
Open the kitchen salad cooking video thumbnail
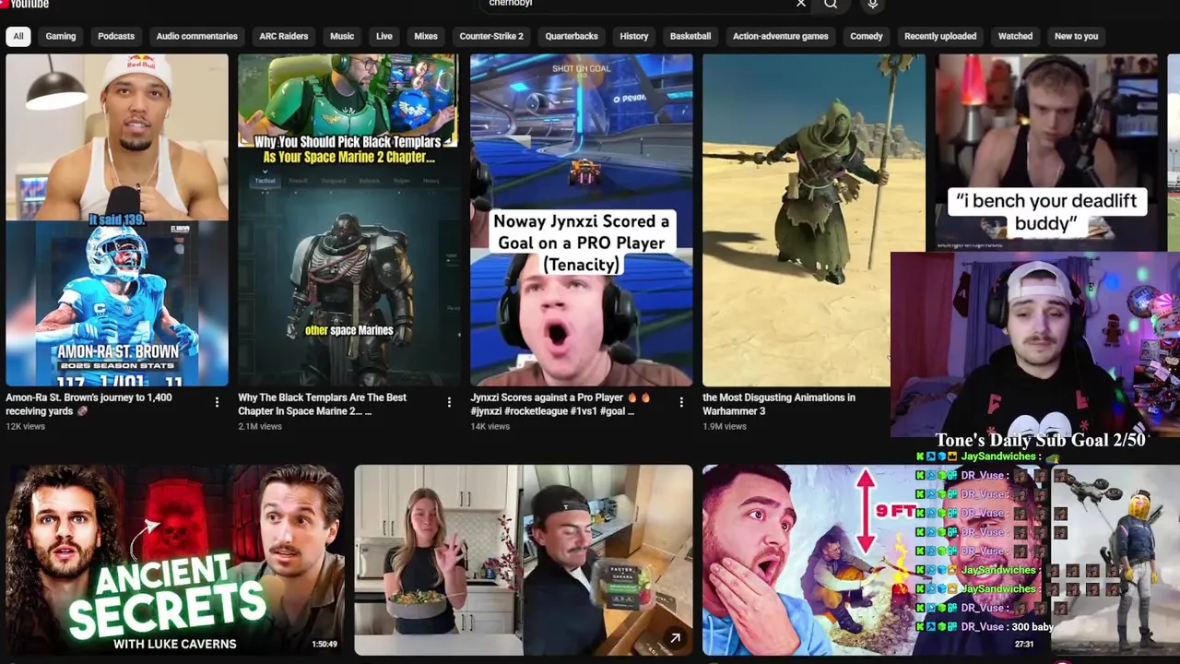524,560
